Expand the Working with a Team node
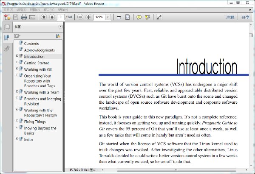The height and width of the screenshot is (174, 255). (17, 91)
